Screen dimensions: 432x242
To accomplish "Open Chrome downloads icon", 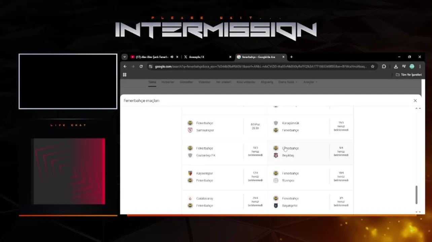I will click(x=396, y=67).
